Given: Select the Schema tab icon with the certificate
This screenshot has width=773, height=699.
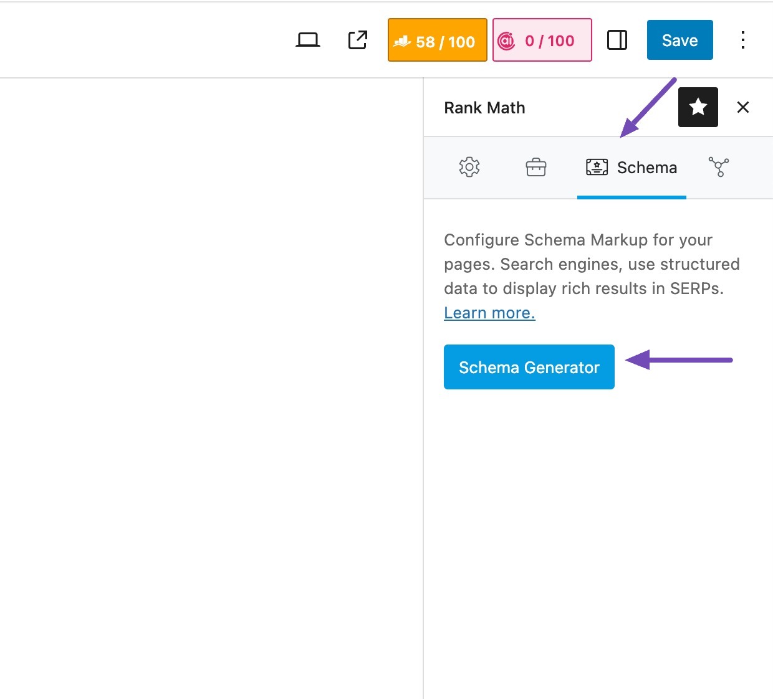Looking at the screenshot, I should pyautogui.click(x=597, y=167).
